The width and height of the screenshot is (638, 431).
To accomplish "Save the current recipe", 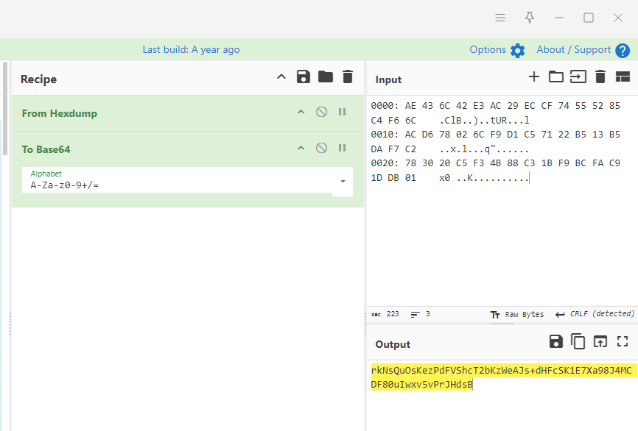I will coord(303,77).
